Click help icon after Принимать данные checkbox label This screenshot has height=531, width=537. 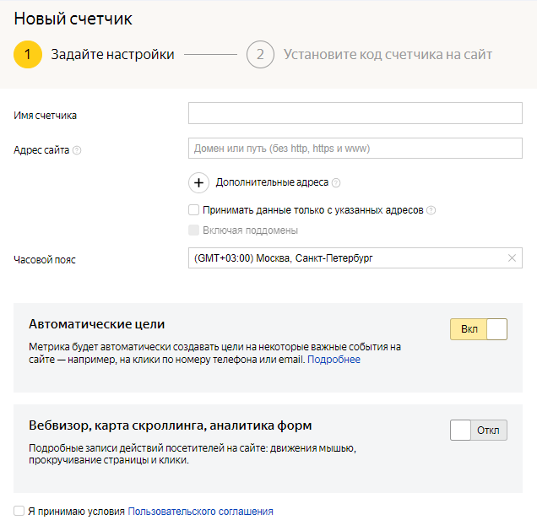point(431,210)
